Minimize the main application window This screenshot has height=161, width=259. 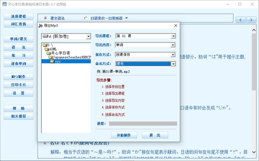pyautogui.click(x=227, y=4)
